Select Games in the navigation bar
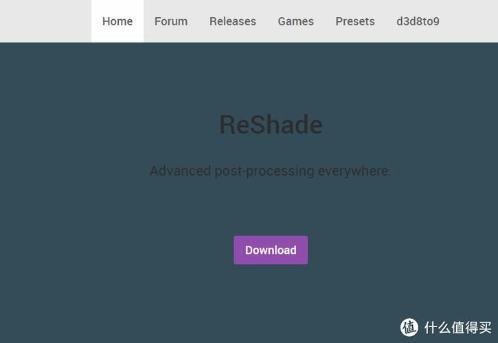 [x=295, y=21]
